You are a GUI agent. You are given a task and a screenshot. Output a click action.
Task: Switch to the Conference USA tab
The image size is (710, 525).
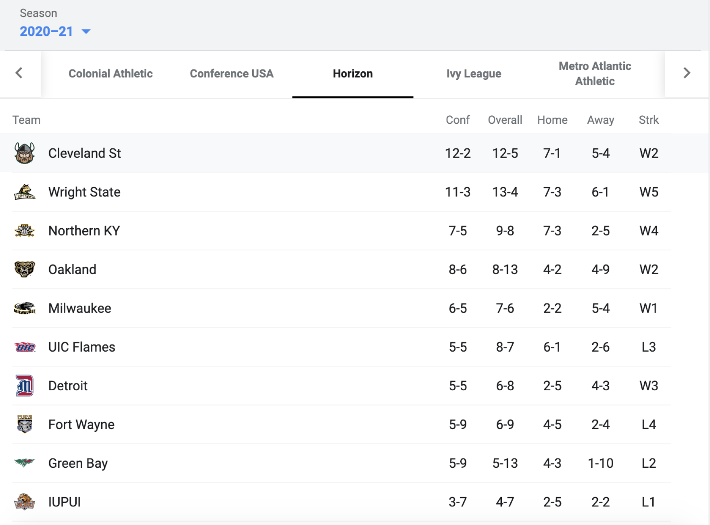232,73
